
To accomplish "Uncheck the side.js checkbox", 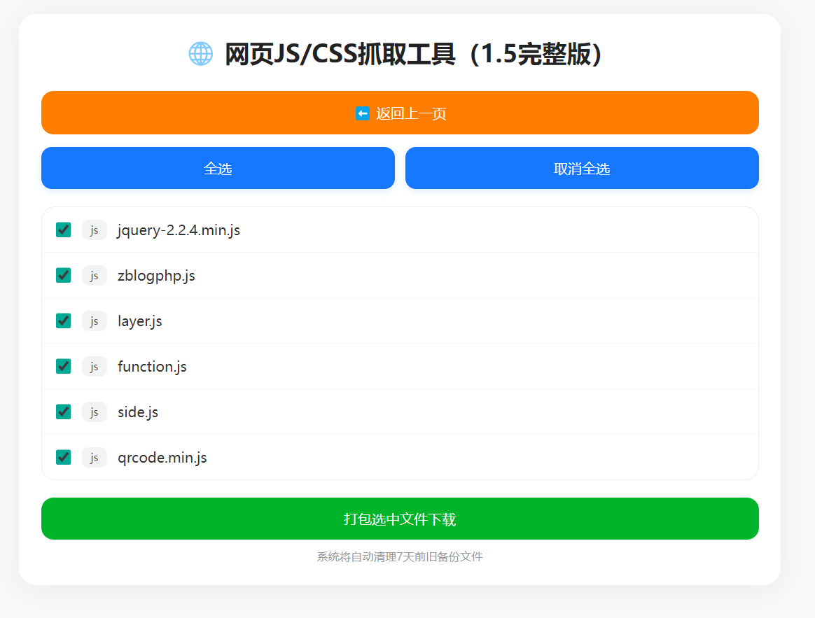I will [63, 412].
